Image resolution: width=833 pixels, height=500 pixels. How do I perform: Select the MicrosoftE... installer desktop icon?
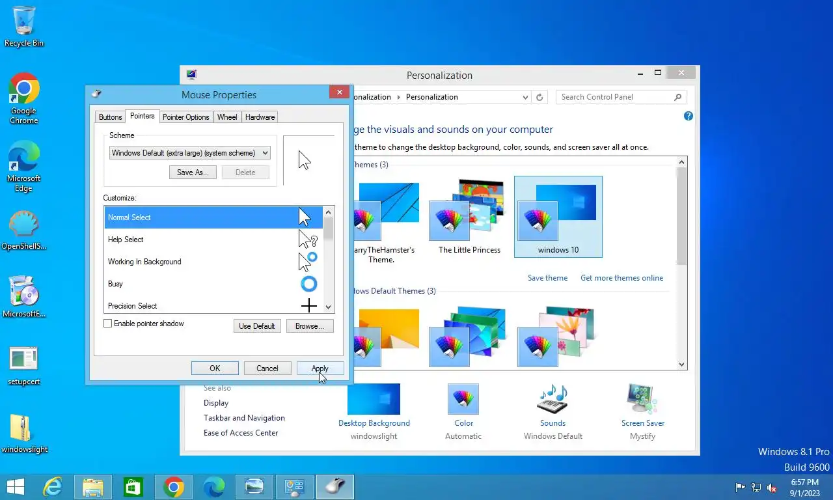[23, 297]
